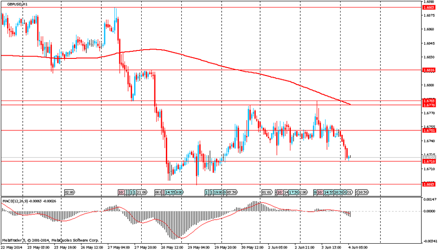440x252 pixels.
Task: Click the gray current price label on axis
Action: 429,157
